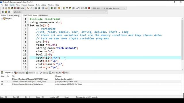The width and height of the screenshot is (184, 103).
Task: Open the TDM-GCC compiler set dropdown
Action: (x=109, y=8)
